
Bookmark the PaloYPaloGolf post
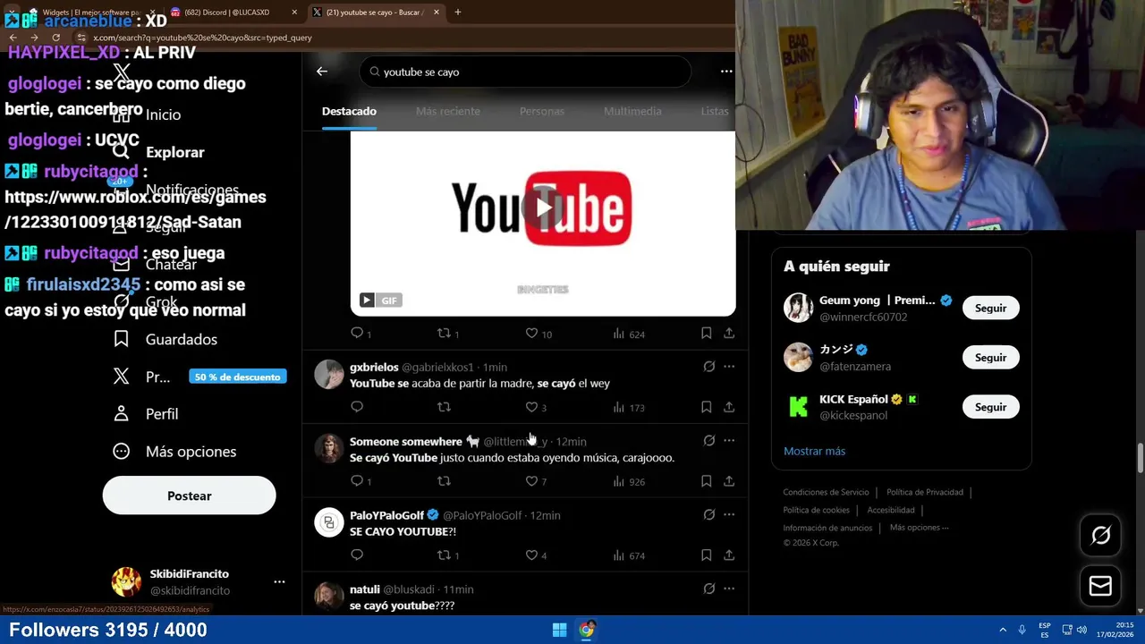click(706, 555)
